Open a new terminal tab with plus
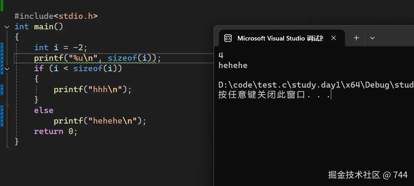414x186 pixels. [356, 38]
